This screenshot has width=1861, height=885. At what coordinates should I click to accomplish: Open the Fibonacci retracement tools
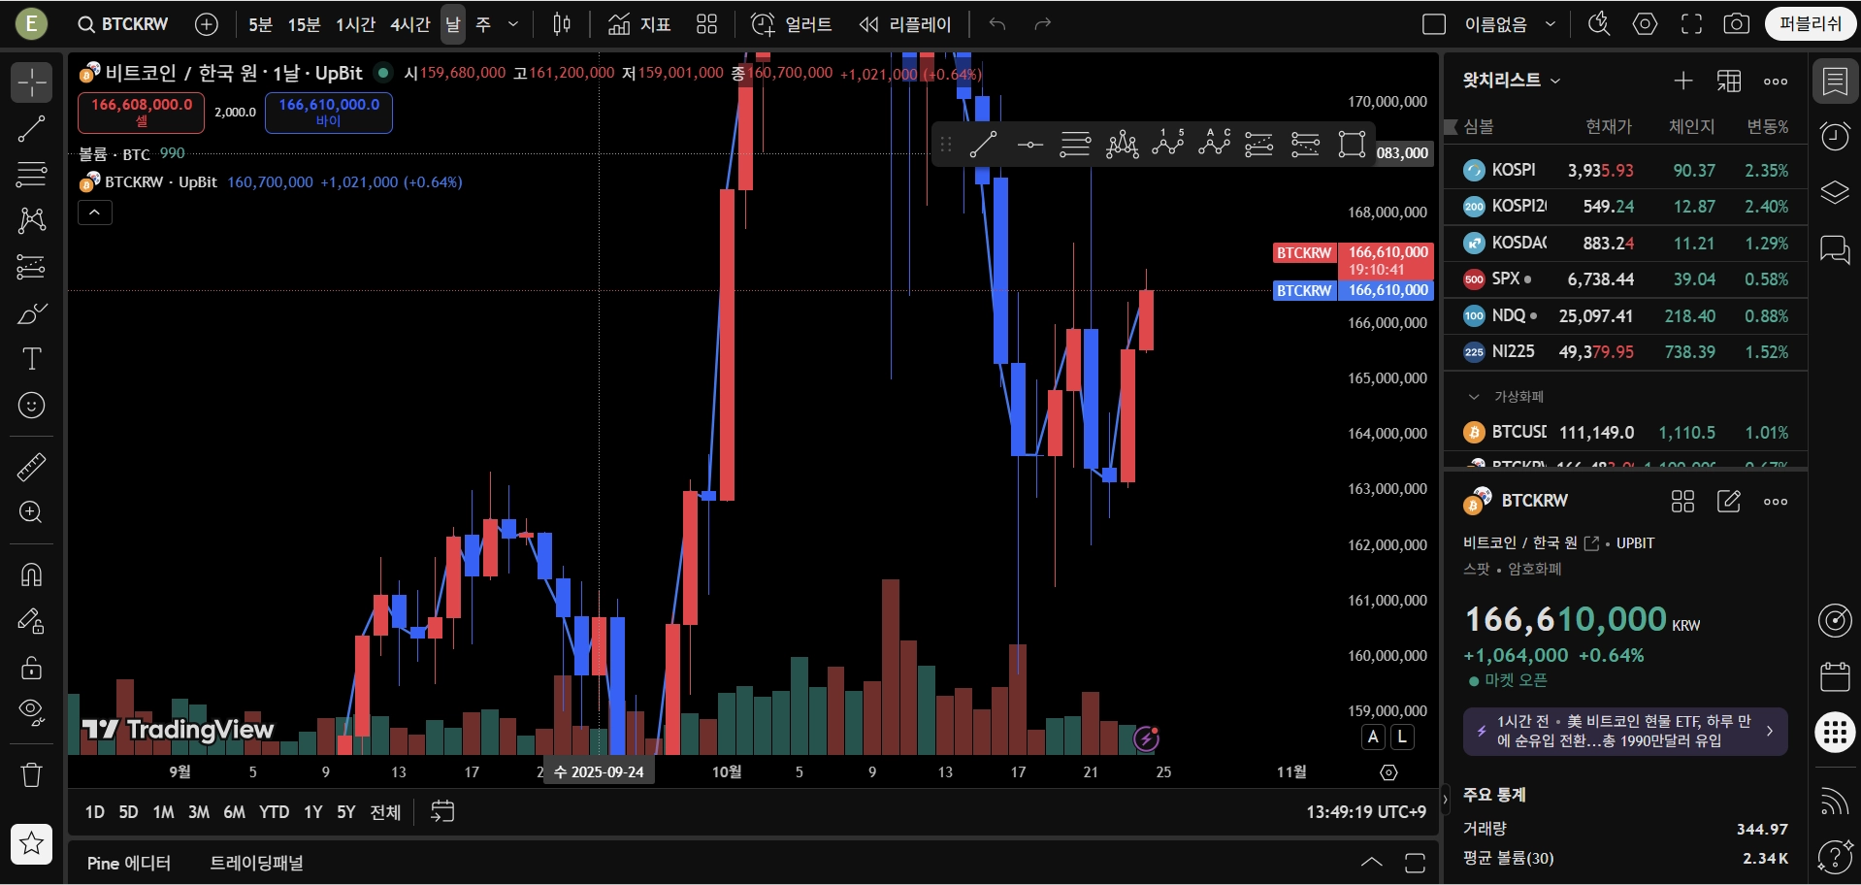[31, 175]
